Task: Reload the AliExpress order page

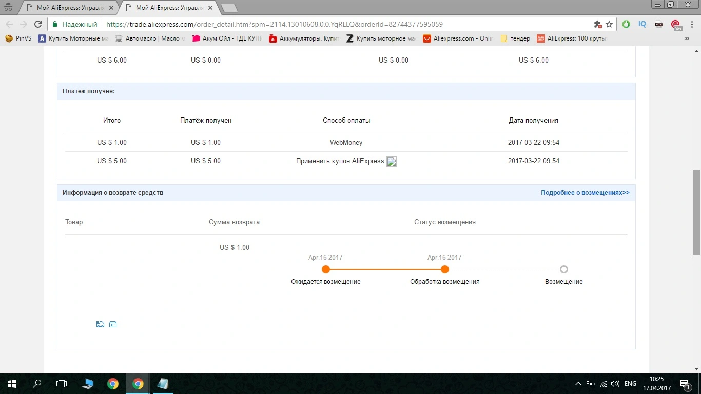Action: pyautogui.click(x=37, y=24)
